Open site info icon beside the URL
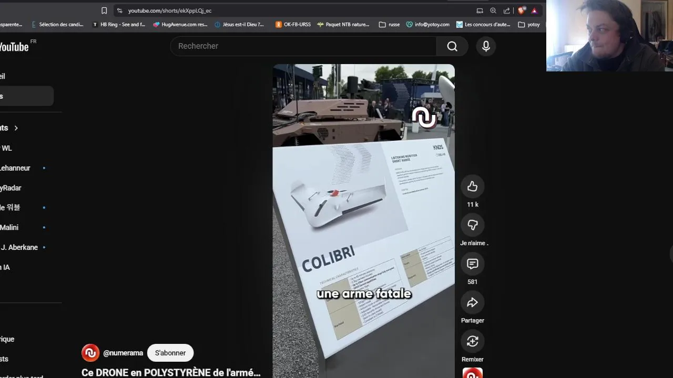This screenshot has height=378, width=673. 120,10
